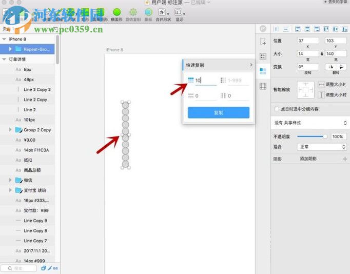The image size is (350, 274).
Task: Align selected layers to left edge
Action: 298,29
